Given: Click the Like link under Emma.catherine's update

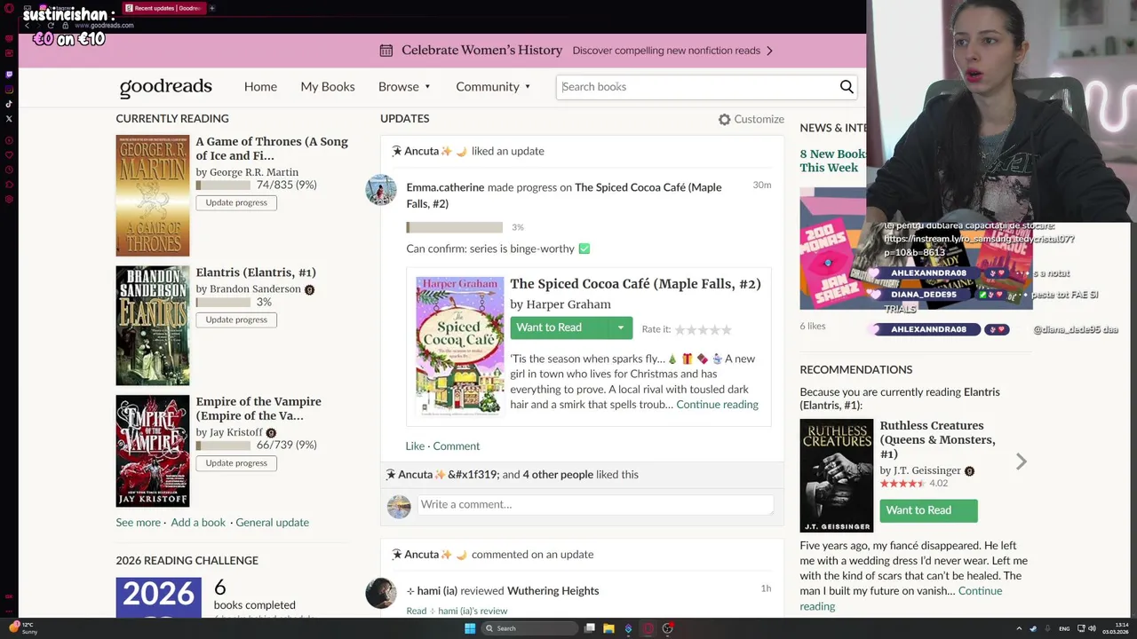Looking at the screenshot, I should pyautogui.click(x=415, y=446).
